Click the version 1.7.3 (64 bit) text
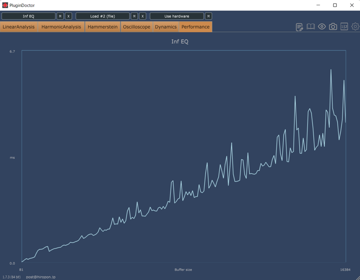360x280 pixels. [12, 277]
